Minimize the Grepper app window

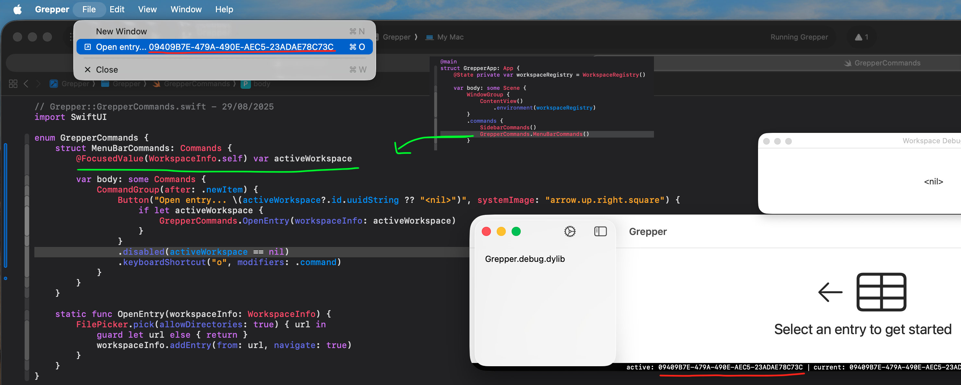[501, 231]
